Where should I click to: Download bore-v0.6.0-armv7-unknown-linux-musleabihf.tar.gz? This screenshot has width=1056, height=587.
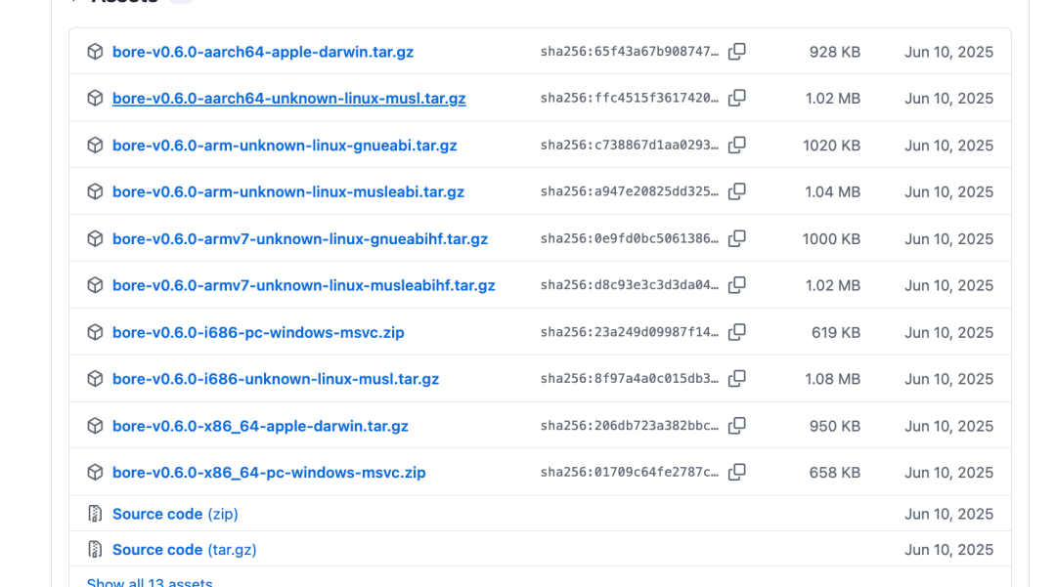(304, 285)
